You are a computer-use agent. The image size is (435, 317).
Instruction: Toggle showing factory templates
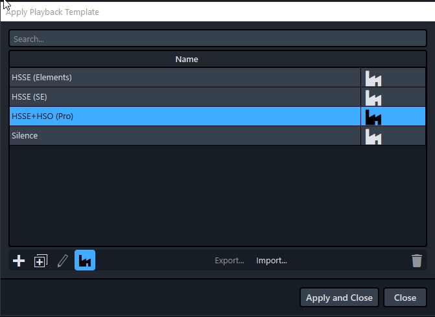[x=85, y=260]
